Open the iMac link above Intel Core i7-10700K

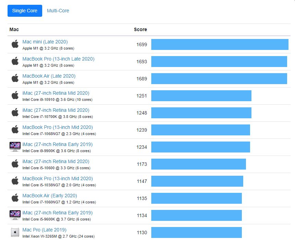(56, 110)
